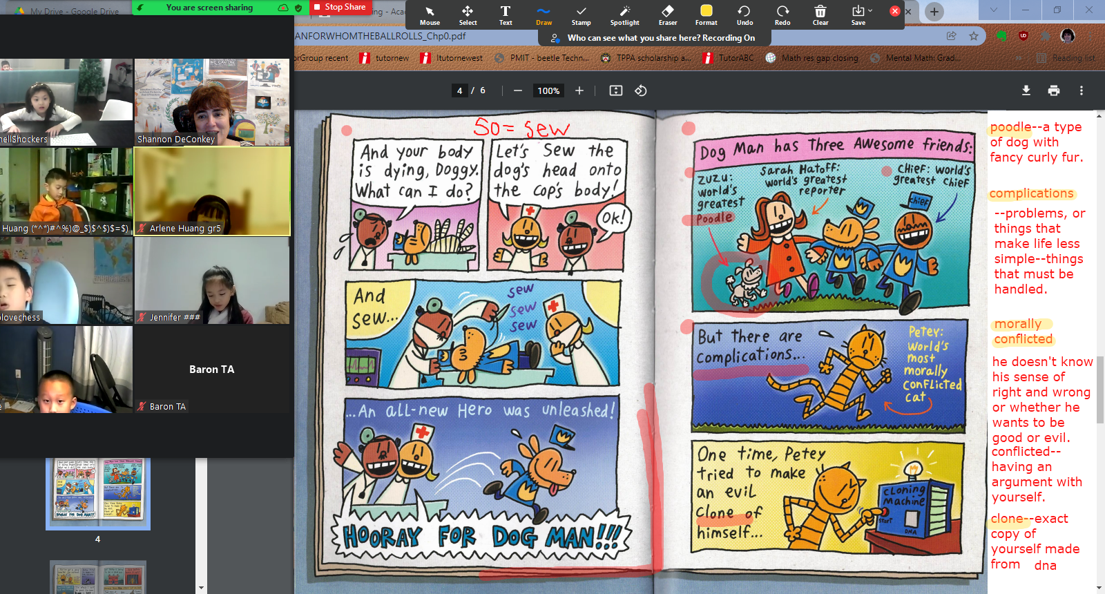Screen dimensions: 1105x594
Task: Select Arlene Huang gr5 video tile
Action: click(212, 191)
